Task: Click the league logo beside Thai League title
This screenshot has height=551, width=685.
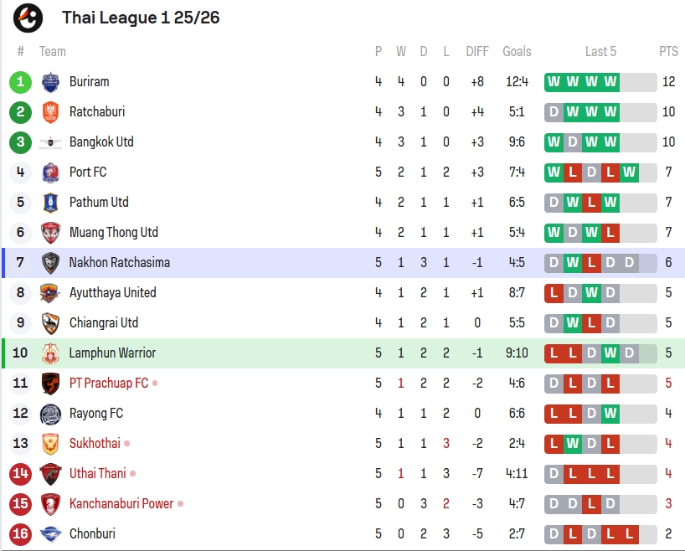Action: [x=28, y=18]
